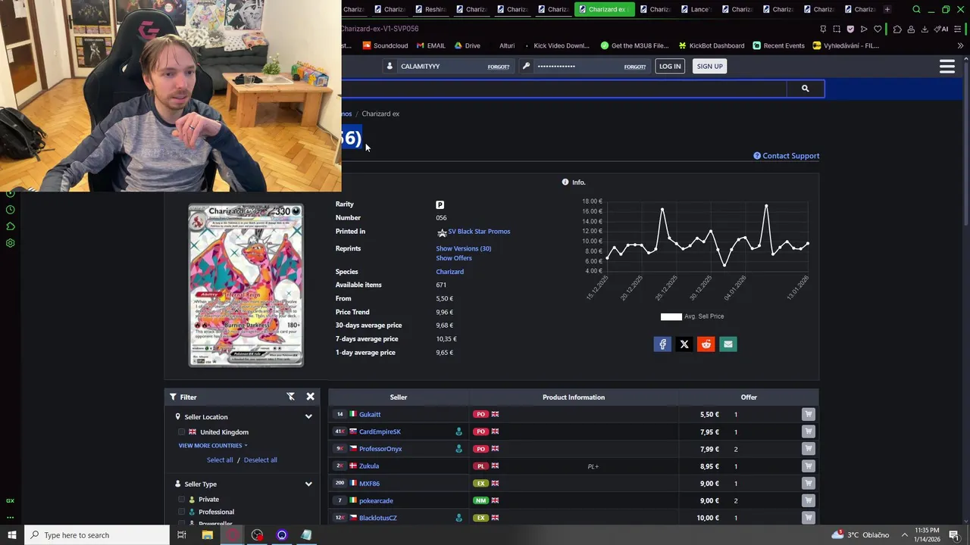The width and height of the screenshot is (970, 545).
Task: Collapse Seller Type filter section
Action: [308, 484]
